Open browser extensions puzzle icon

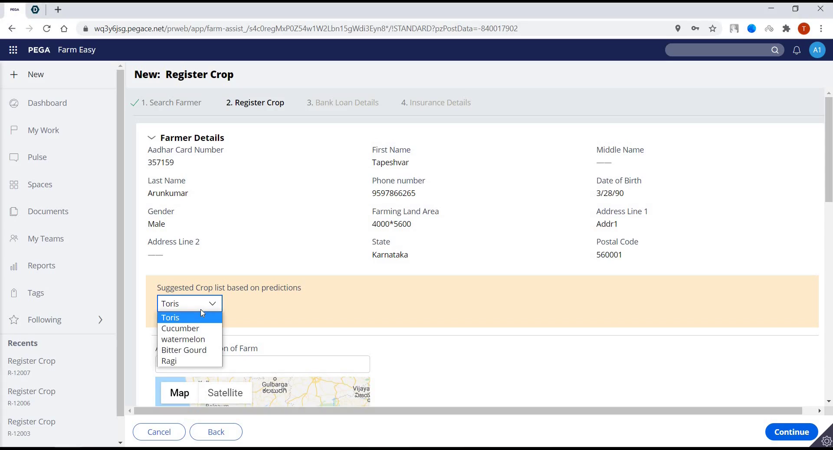pyautogui.click(x=786, y=29)
